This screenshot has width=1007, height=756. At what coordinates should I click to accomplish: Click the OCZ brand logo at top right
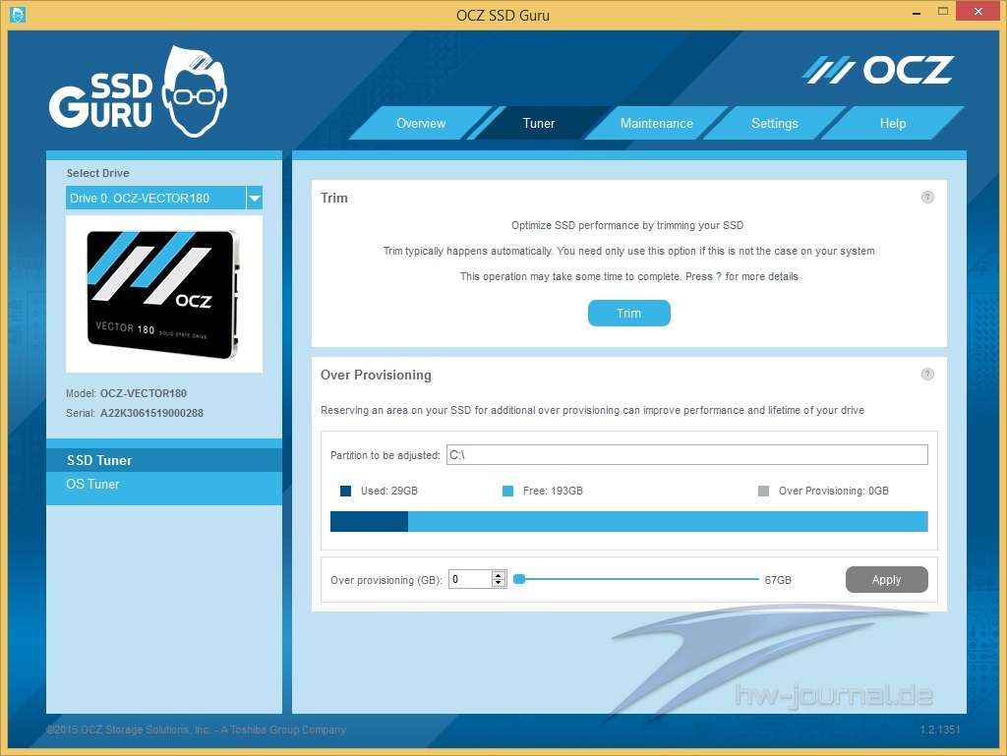tap(877, 70)
